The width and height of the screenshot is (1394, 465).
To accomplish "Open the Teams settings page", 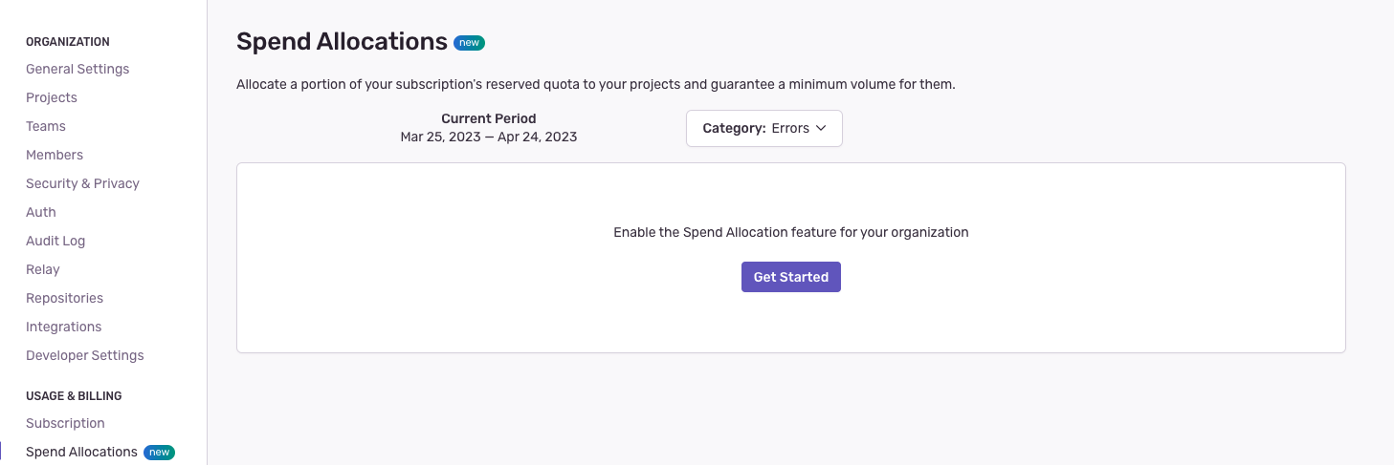I will coord(46,126).
